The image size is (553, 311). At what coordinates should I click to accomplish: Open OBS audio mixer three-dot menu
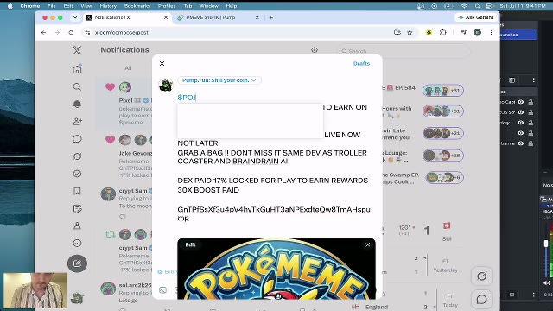point(534,295)
